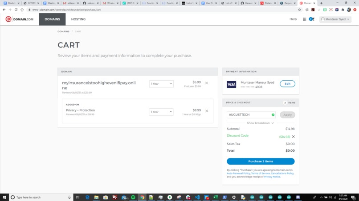Open the domain 1 Year term dropdown
The image size is (359, 201).
coord(161,84)
